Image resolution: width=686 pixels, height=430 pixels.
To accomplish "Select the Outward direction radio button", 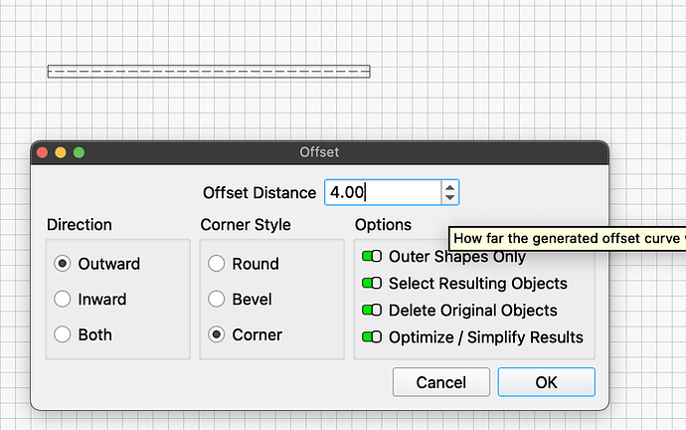I will pos(63,264).
